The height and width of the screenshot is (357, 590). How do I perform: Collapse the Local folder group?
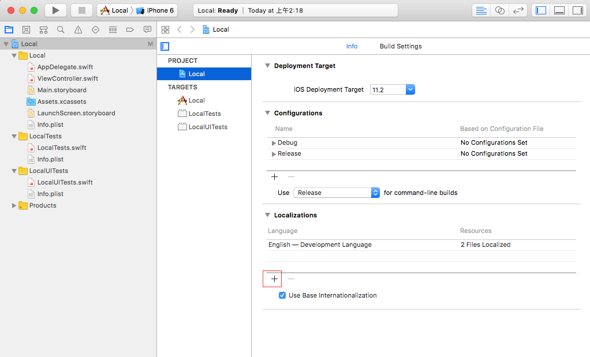tap(14, 55)
